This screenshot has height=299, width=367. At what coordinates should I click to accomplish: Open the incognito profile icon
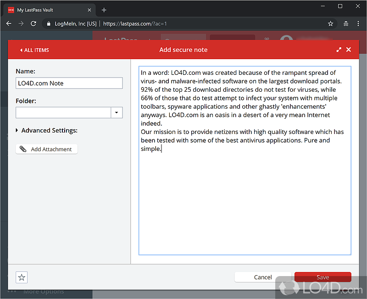(x=345, y=23)
